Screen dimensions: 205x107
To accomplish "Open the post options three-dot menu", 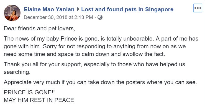I will point(198,8).
